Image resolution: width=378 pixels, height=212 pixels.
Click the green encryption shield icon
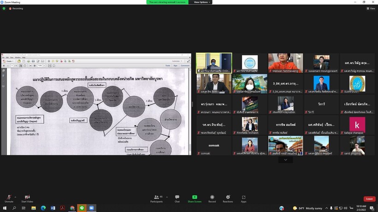click(4, 8)
